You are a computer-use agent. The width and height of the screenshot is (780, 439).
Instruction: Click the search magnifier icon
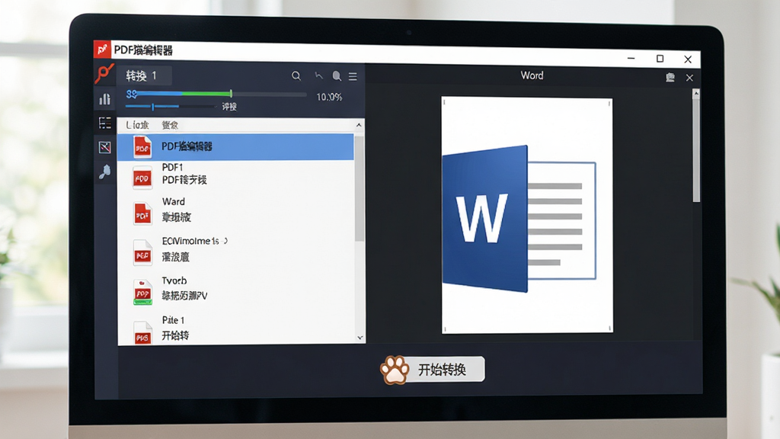pos(296,75)
